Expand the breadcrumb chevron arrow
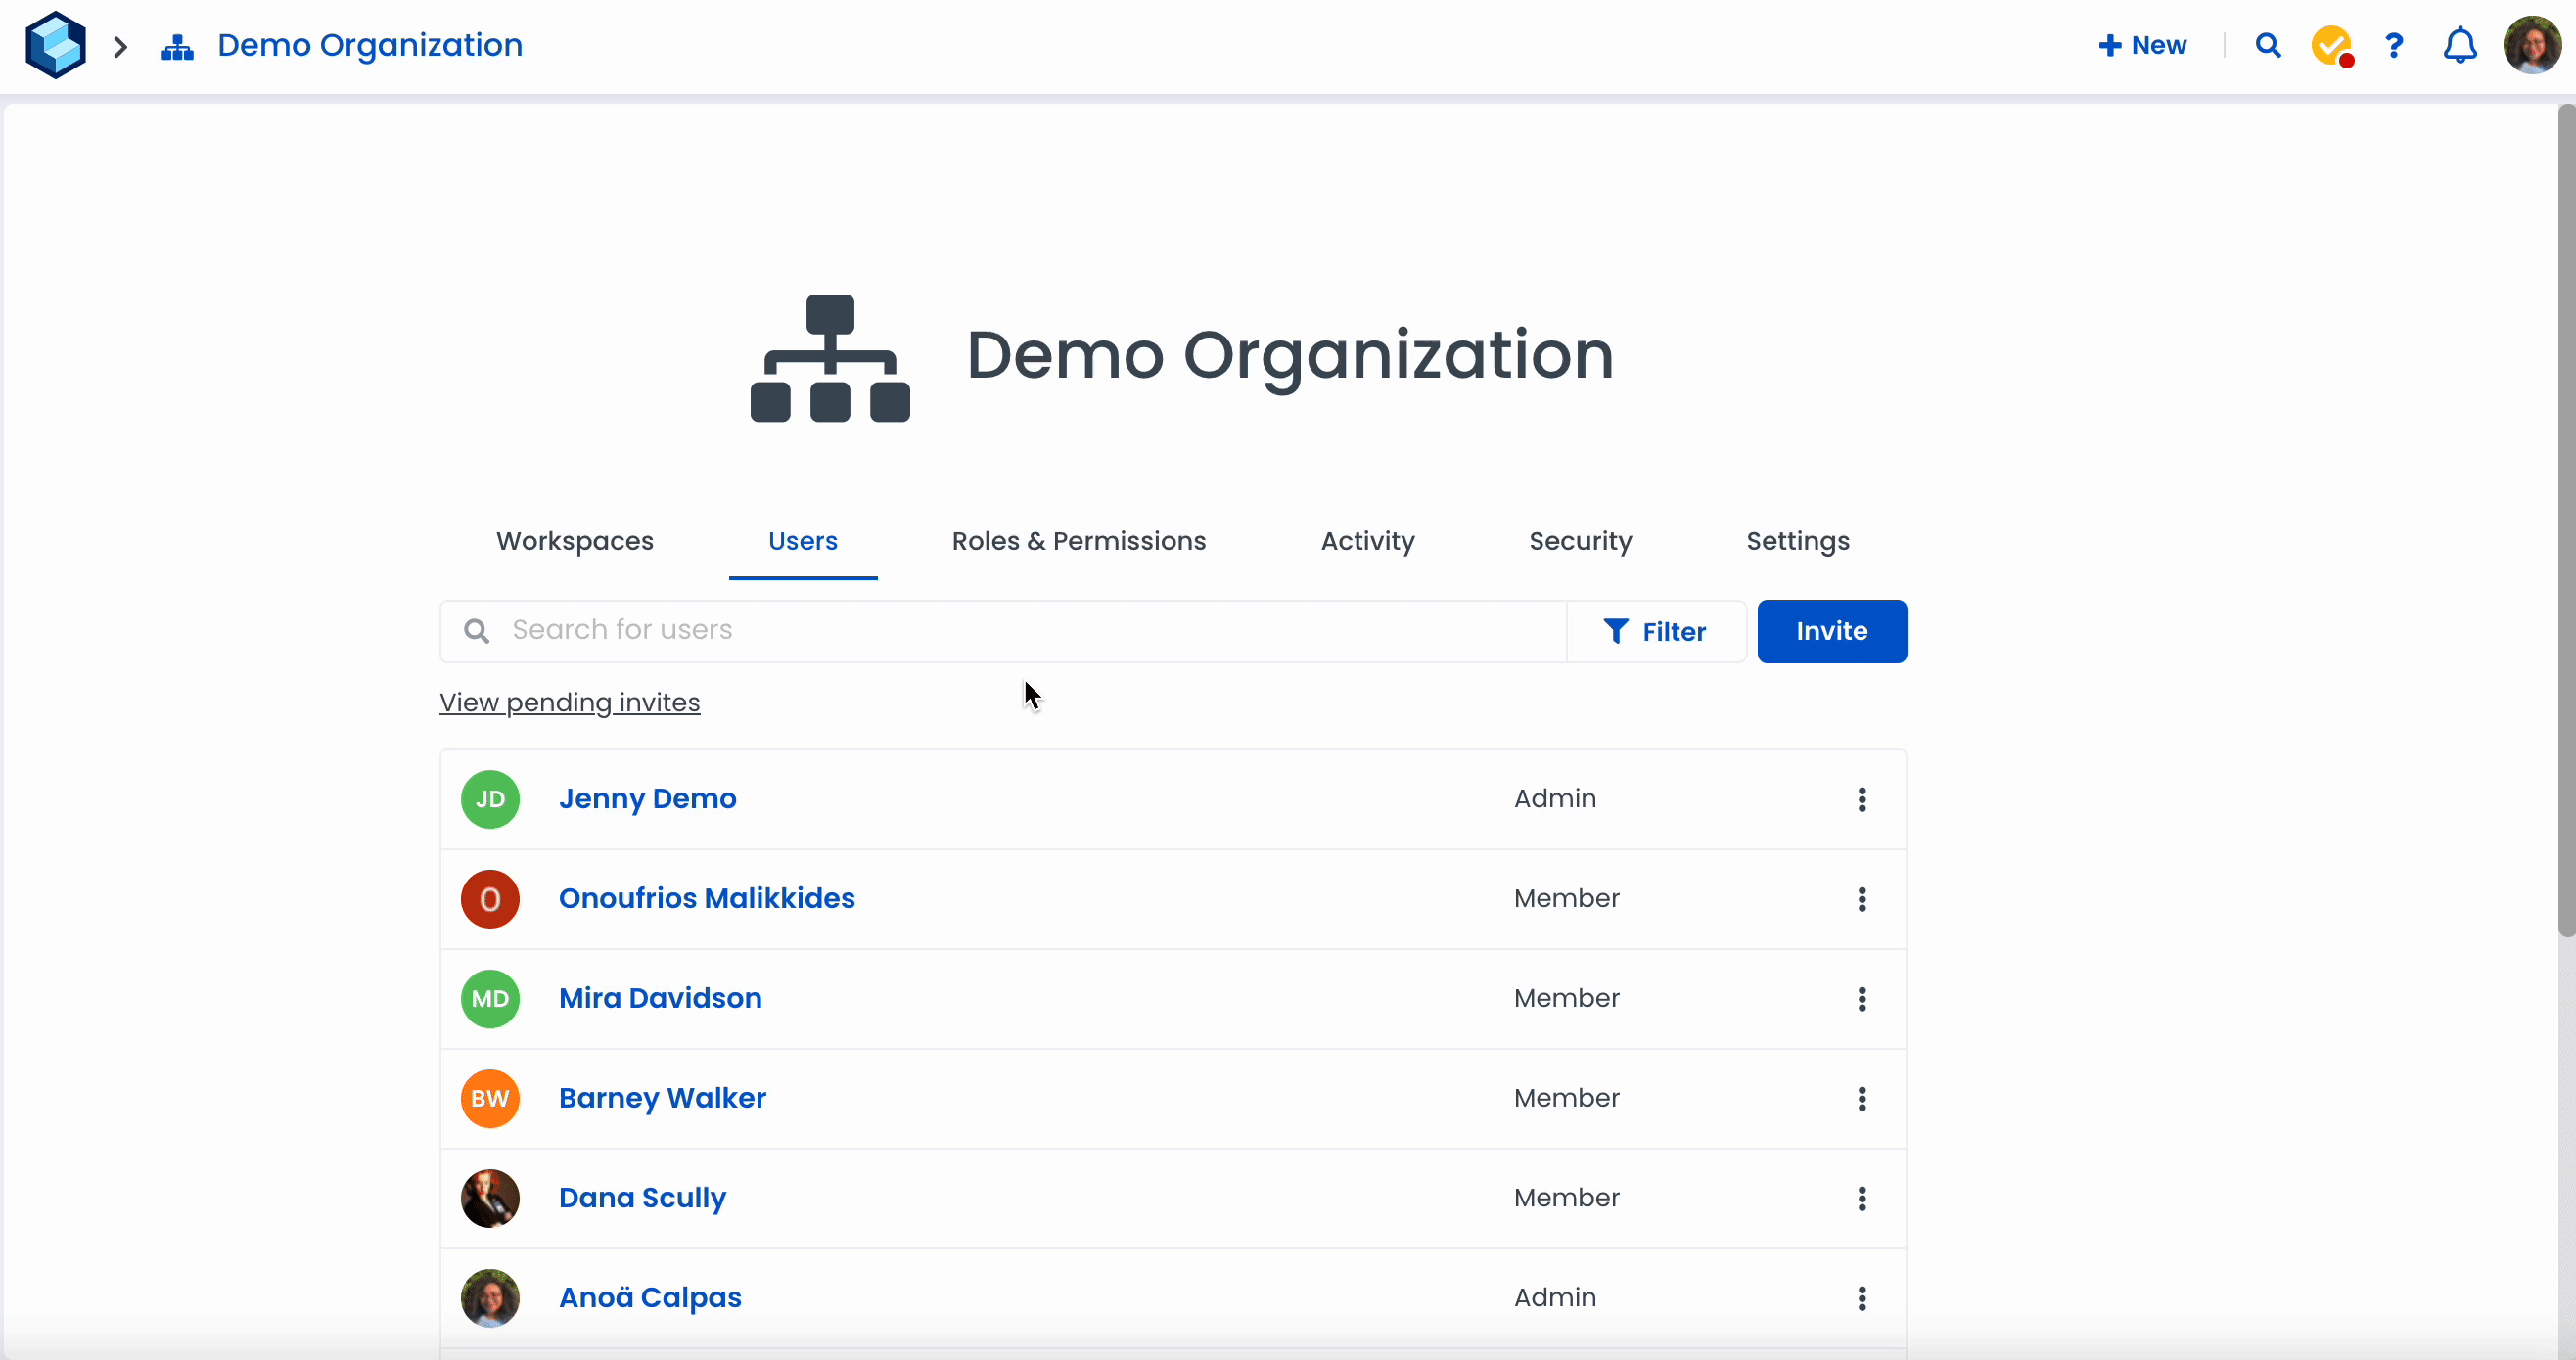The height and width of the screenshot is (1360, 2576). tap(120, 46)
